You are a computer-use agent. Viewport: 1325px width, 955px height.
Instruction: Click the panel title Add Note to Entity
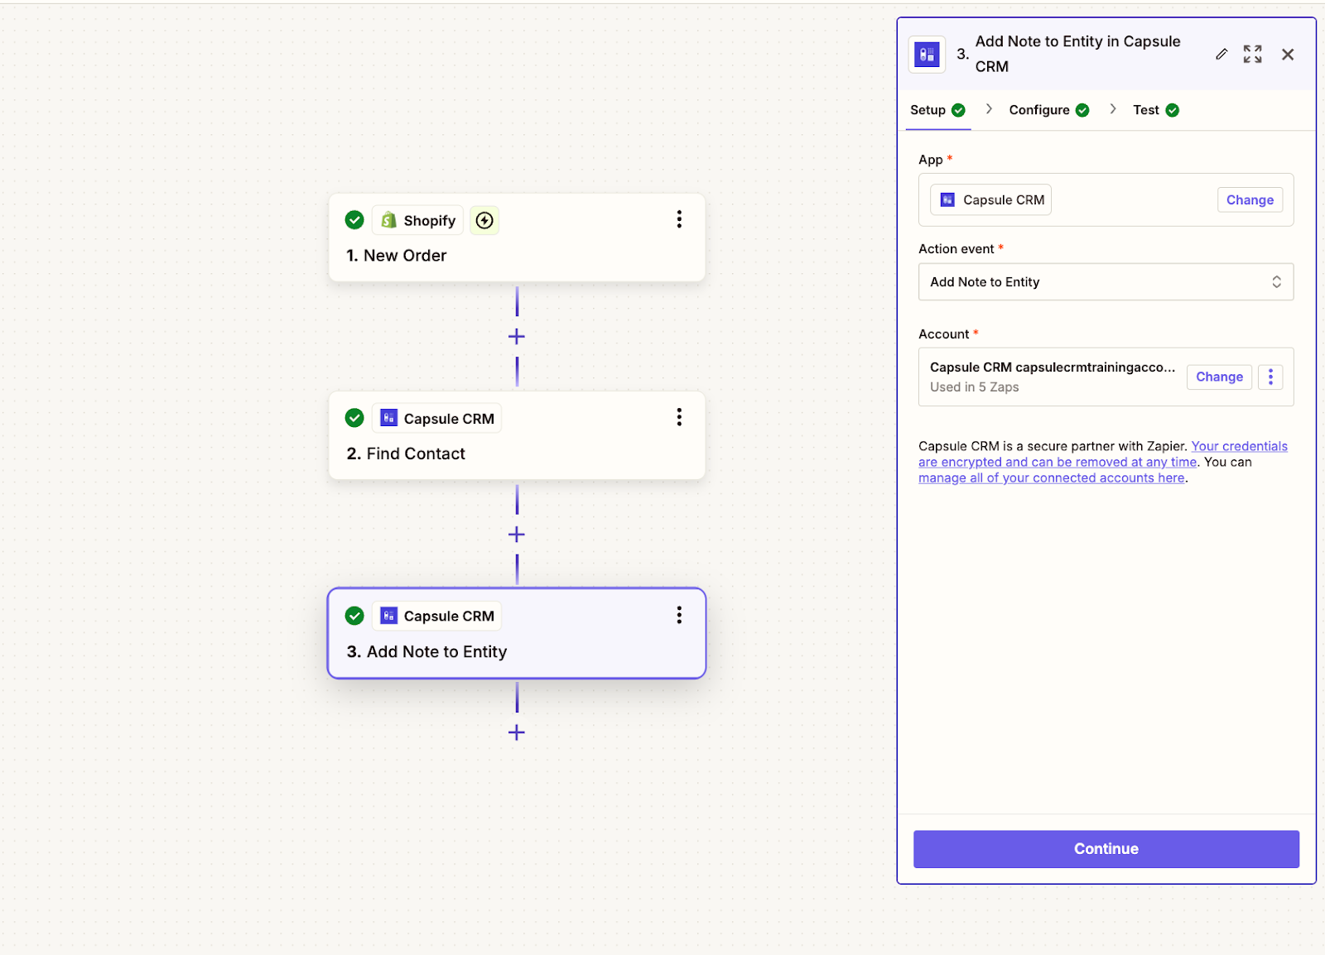pyautogui.click(x=1077, y=54)
